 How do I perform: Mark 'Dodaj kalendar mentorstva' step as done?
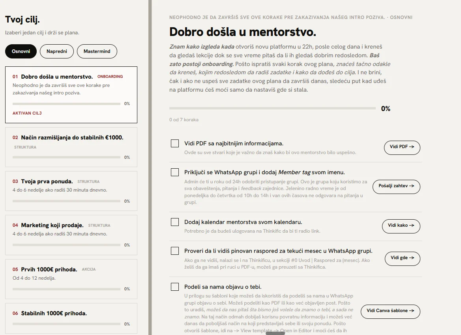(175, 222)
